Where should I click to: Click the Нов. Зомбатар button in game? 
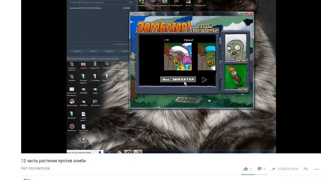click(x=178, y=79)
